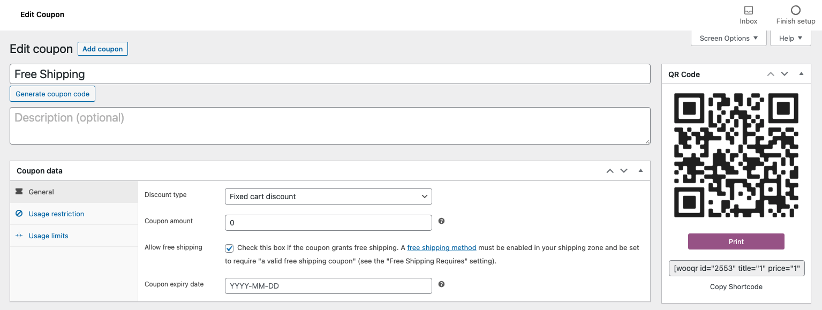The image size is (822, 310).
Task: Open the free shipping method link
Action: point(442,247)
